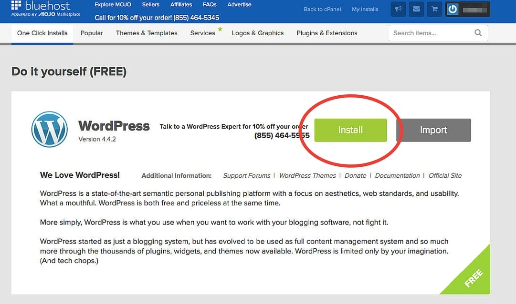516x304 pixels.
Task: Click the search magnifying glass icon
Action: click(x=478, y=33)
